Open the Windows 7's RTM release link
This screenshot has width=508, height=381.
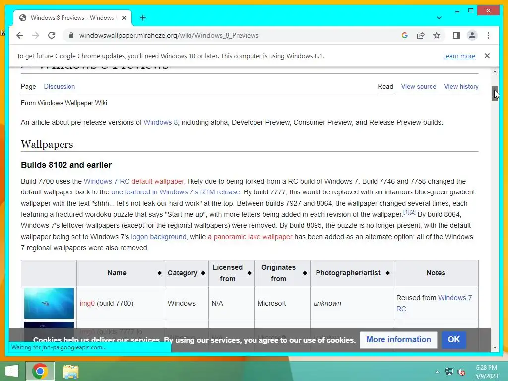click(x=175, y=192)
